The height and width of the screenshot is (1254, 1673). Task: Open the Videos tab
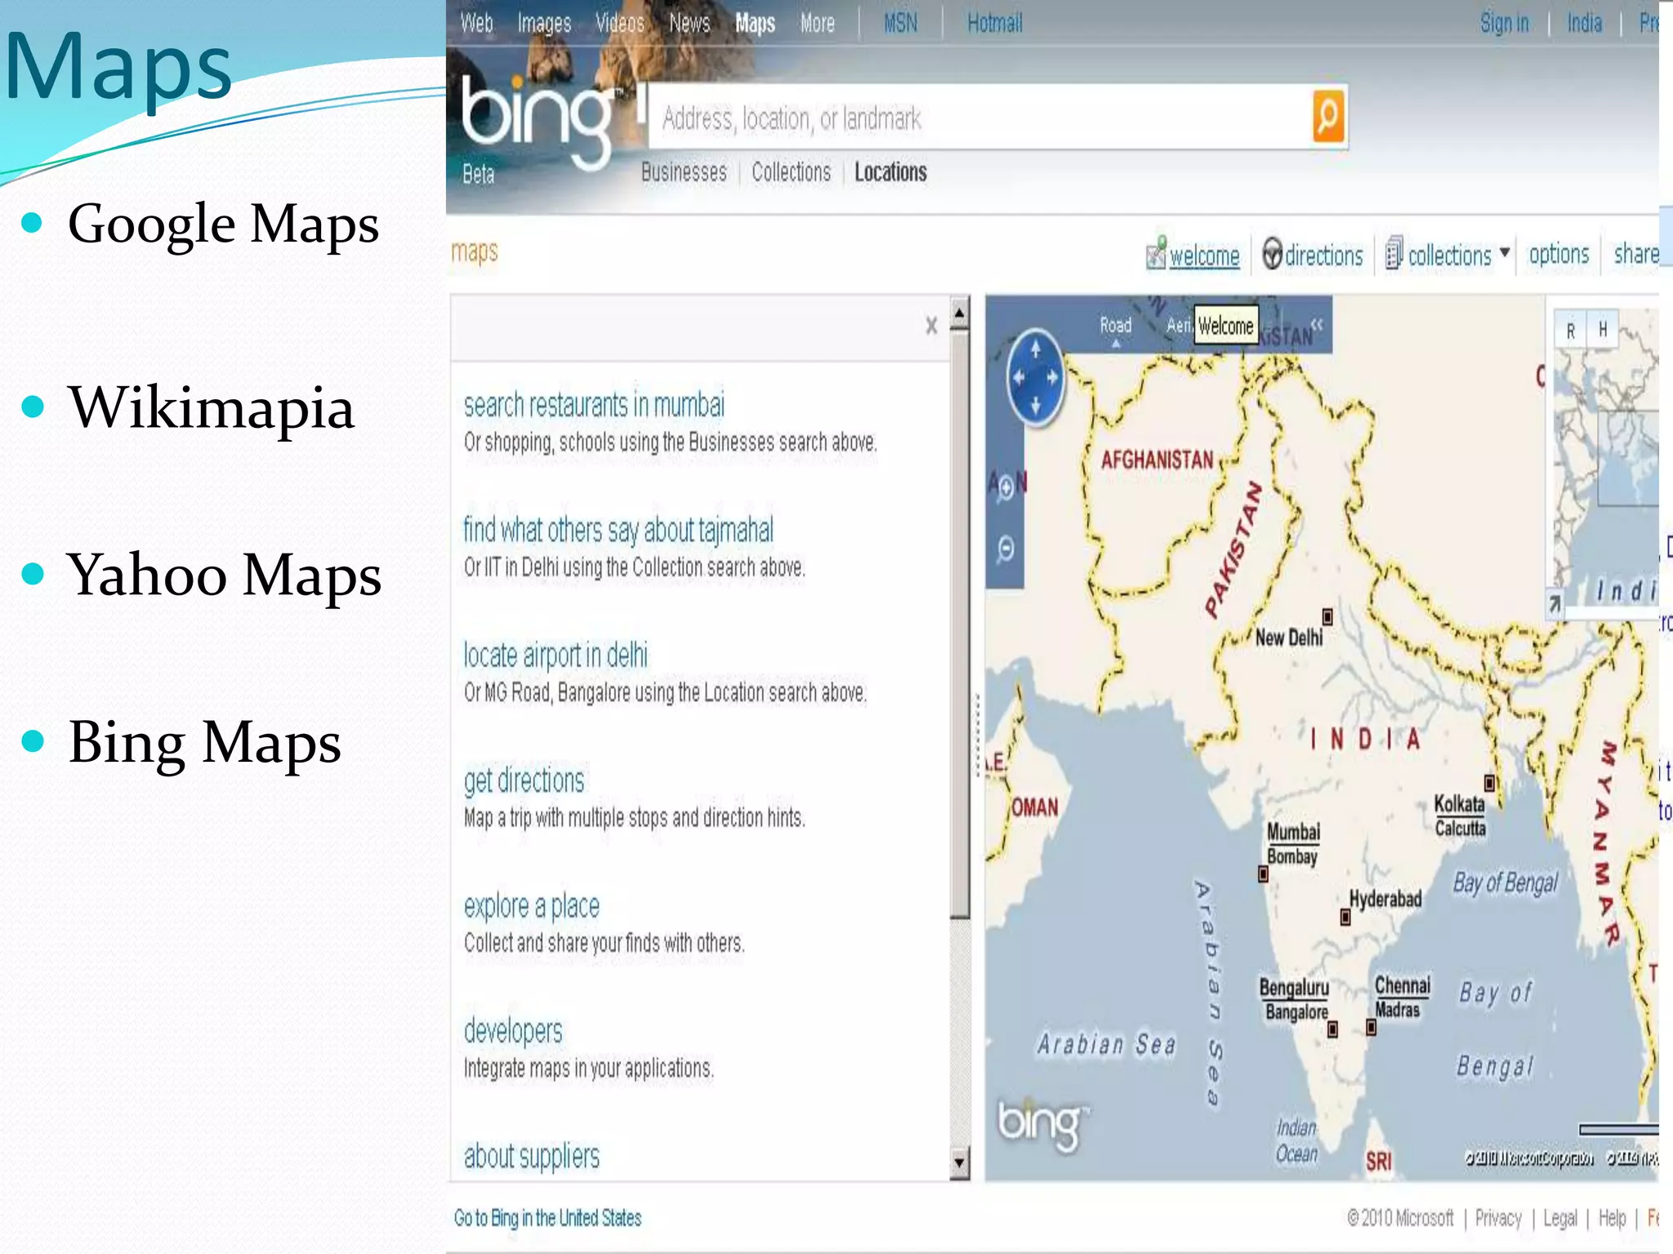(619, 23)
